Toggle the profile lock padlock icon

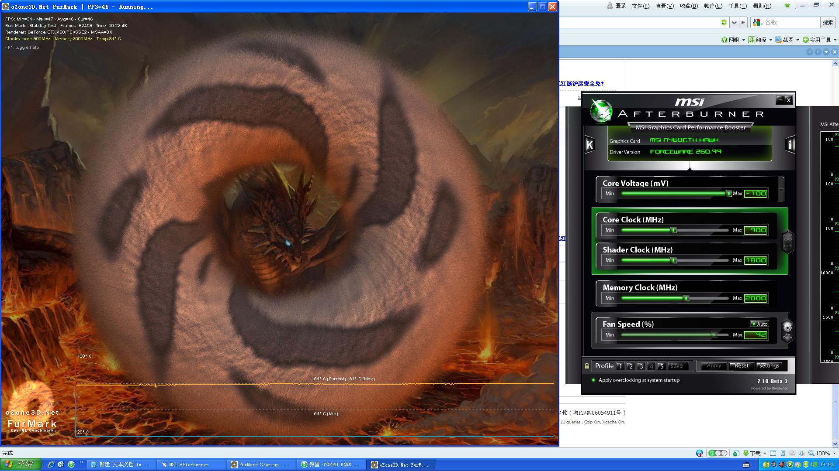click(587, 366)
